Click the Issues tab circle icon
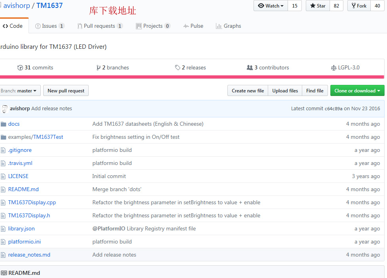 pyautogui.click(x=38, y=26)
